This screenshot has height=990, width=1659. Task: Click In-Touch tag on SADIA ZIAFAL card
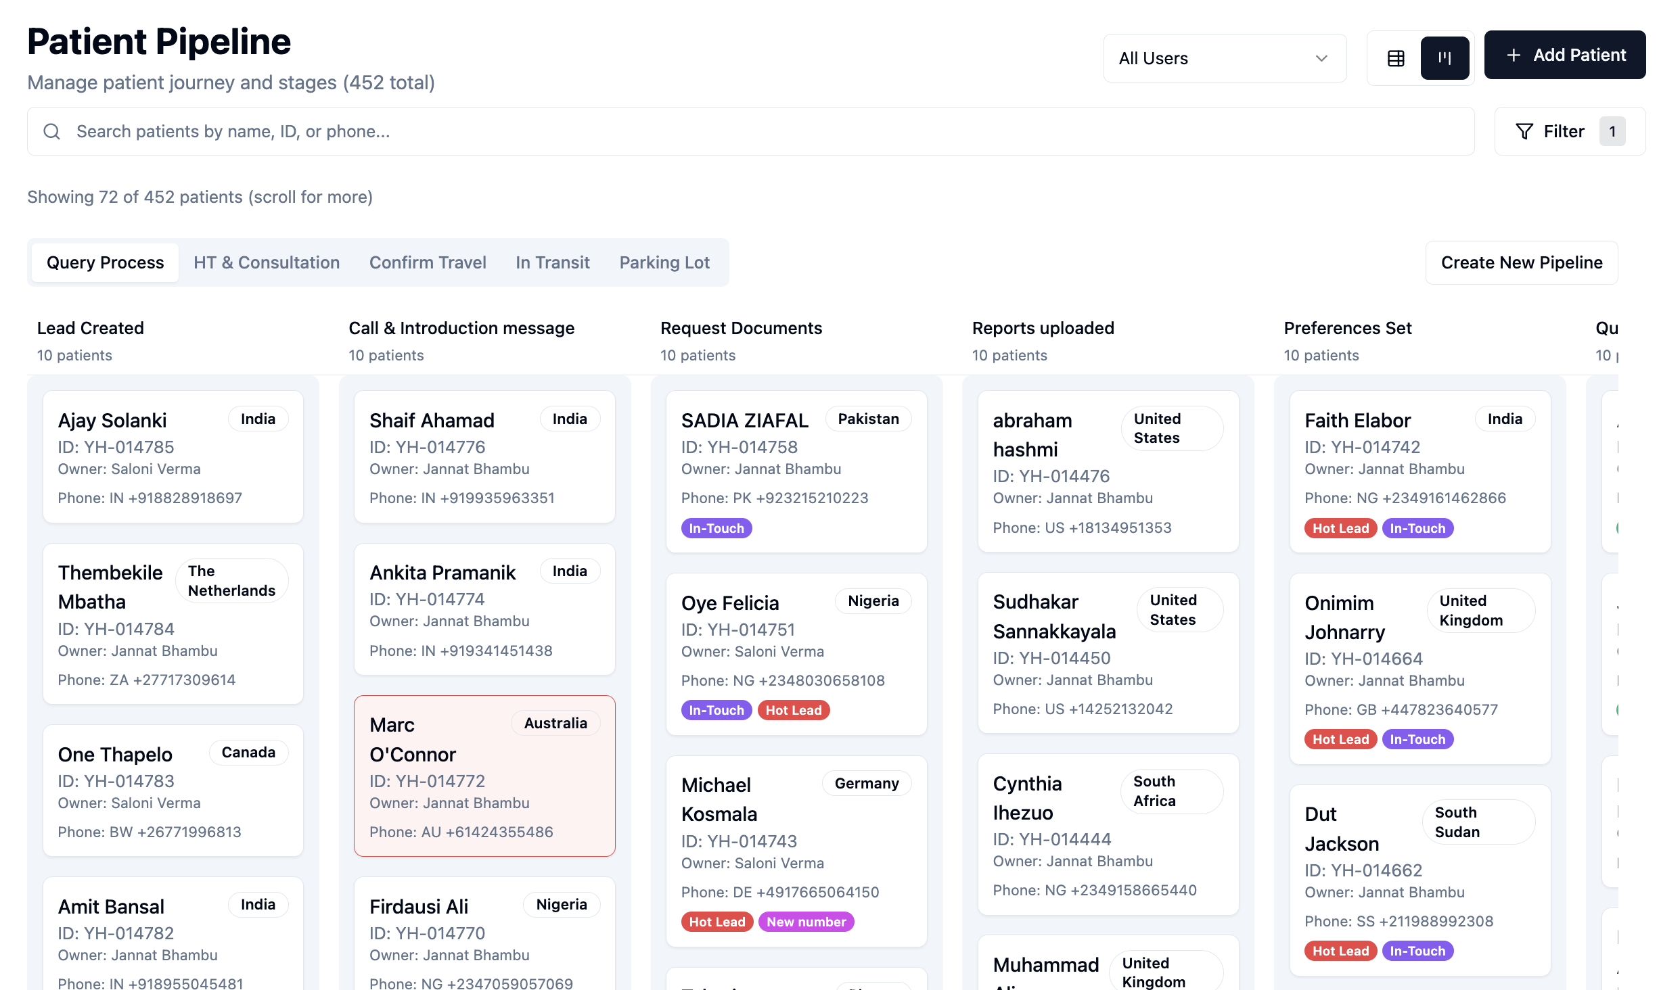(x=717, y=528)
